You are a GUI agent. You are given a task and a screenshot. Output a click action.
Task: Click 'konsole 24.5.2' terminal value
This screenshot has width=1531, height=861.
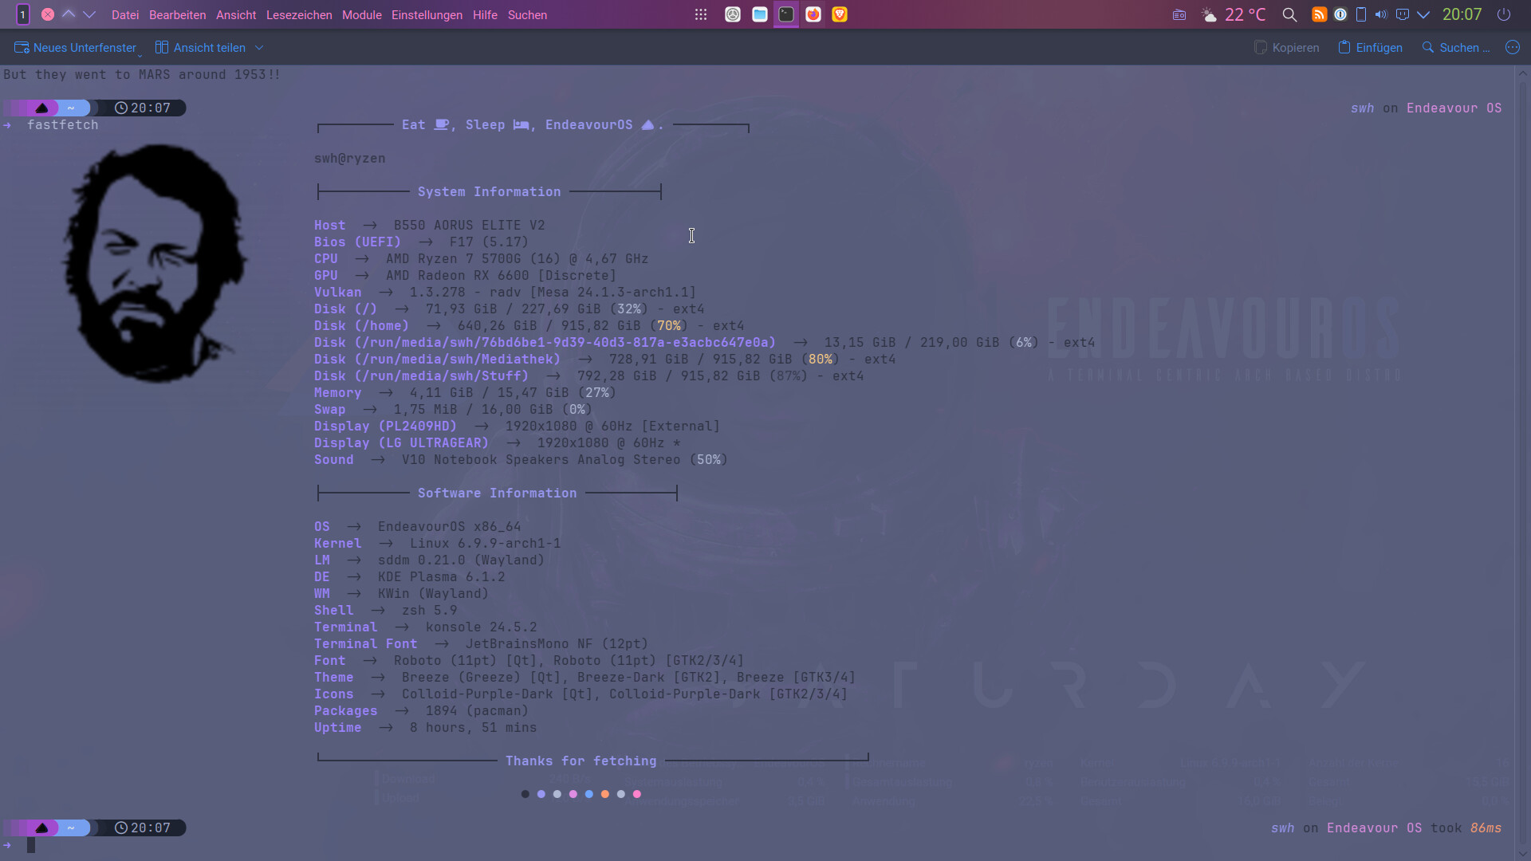481,627
